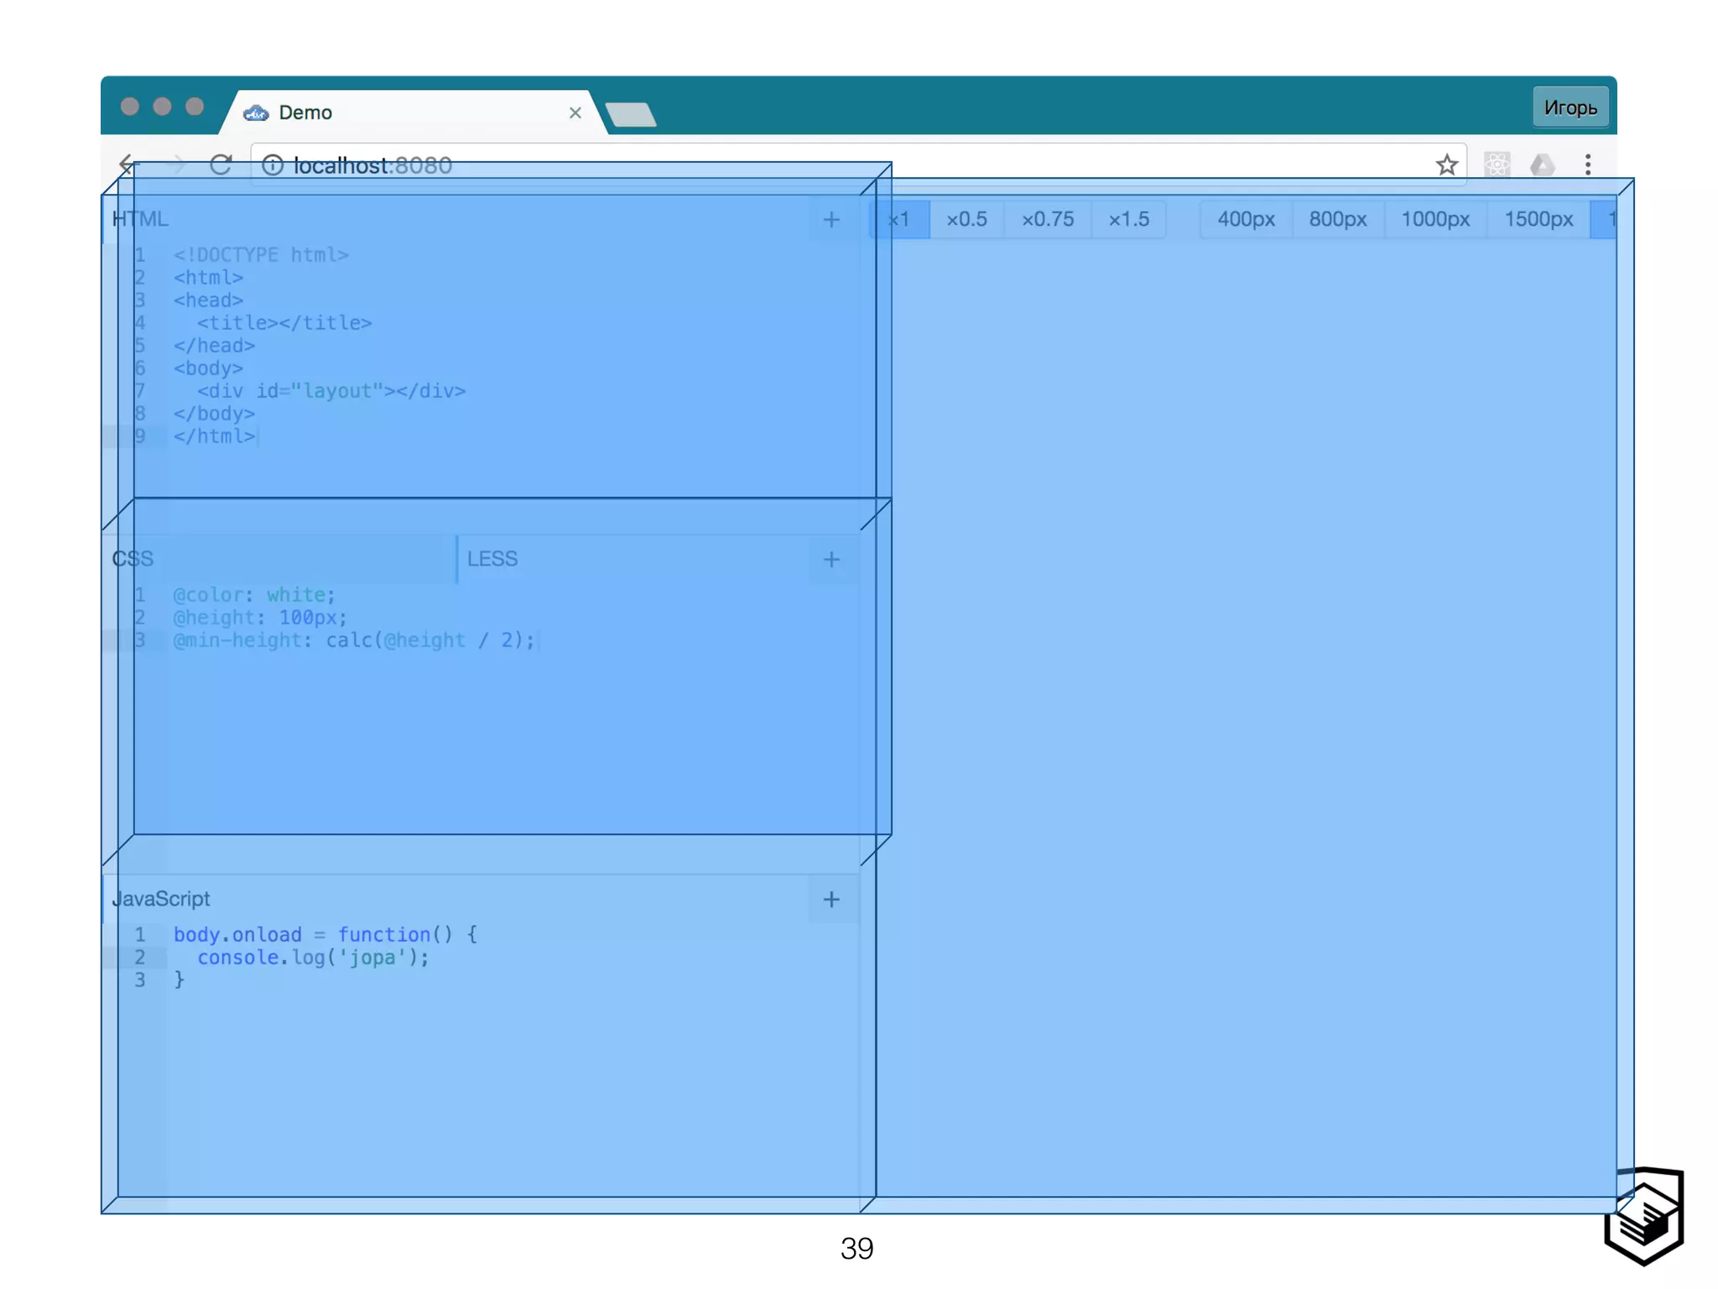
Task: Select the x1 zoom option
Action: pyautogui.click(x=899, y=220)
